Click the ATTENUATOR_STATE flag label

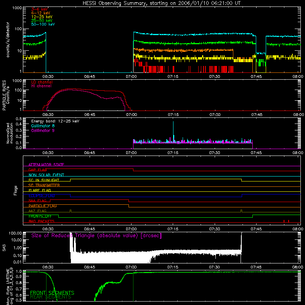click(46, 165)
